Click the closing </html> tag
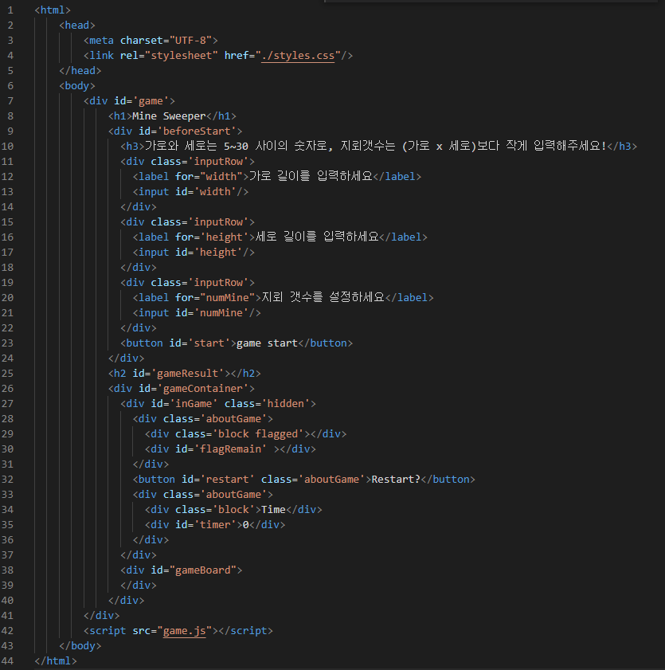 56,661
